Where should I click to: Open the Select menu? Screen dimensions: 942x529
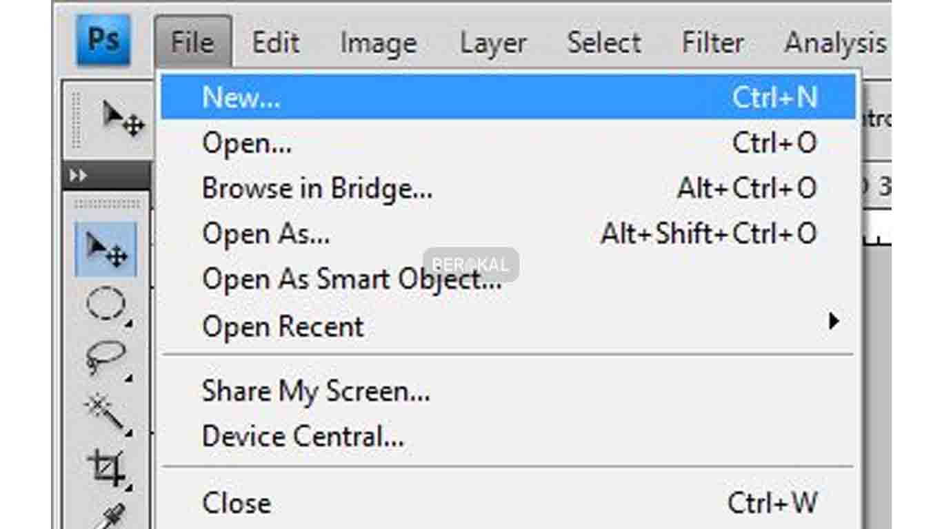(x=604, y=43)
